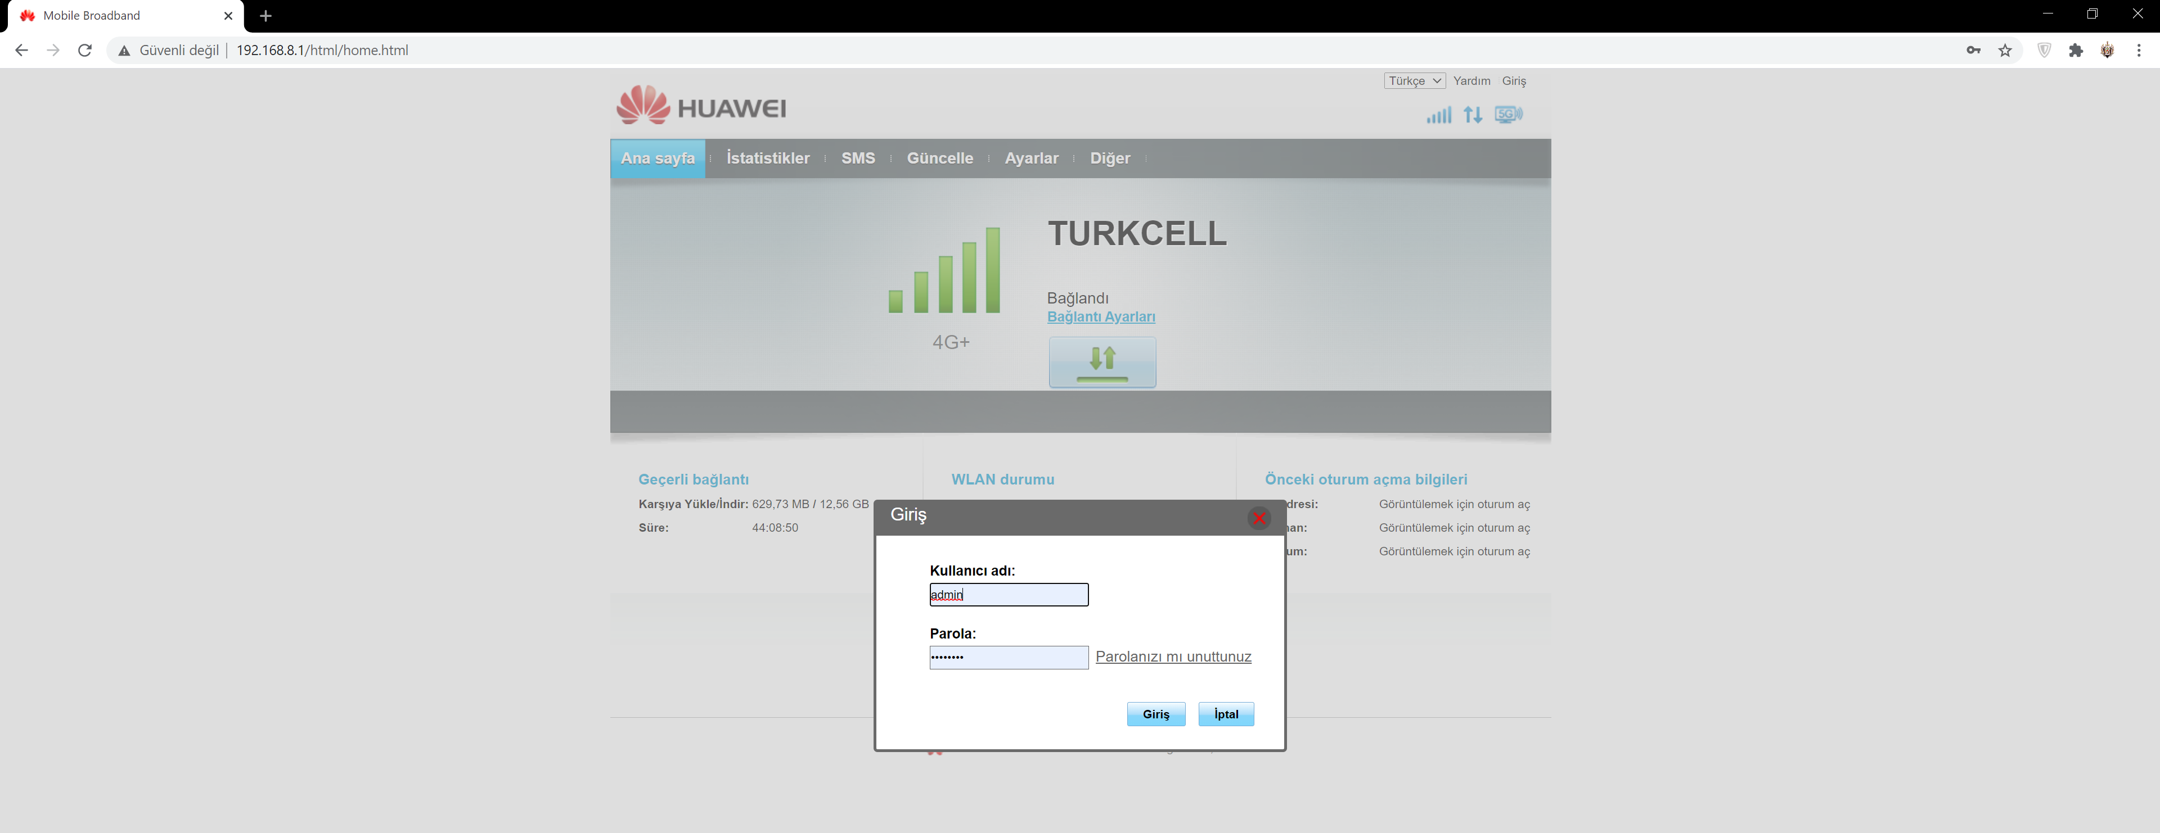This screenshot has width=2160, height=833.
Task: Cancel login with İptal button
Action: [x=1226, y=714]
